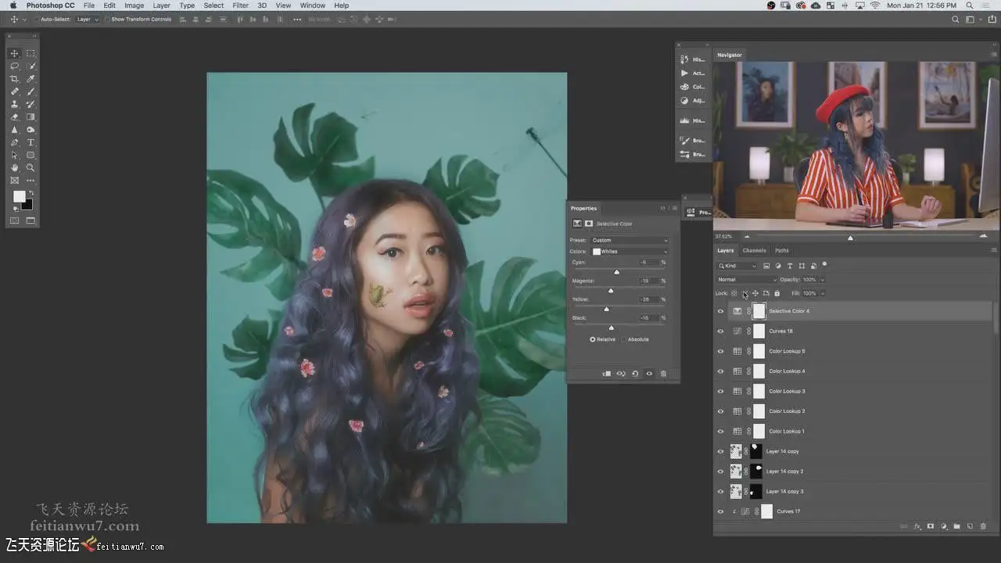This screenshot has width=1001, height=563.
Task: Switch to the Paths tab
Action: 782,250
